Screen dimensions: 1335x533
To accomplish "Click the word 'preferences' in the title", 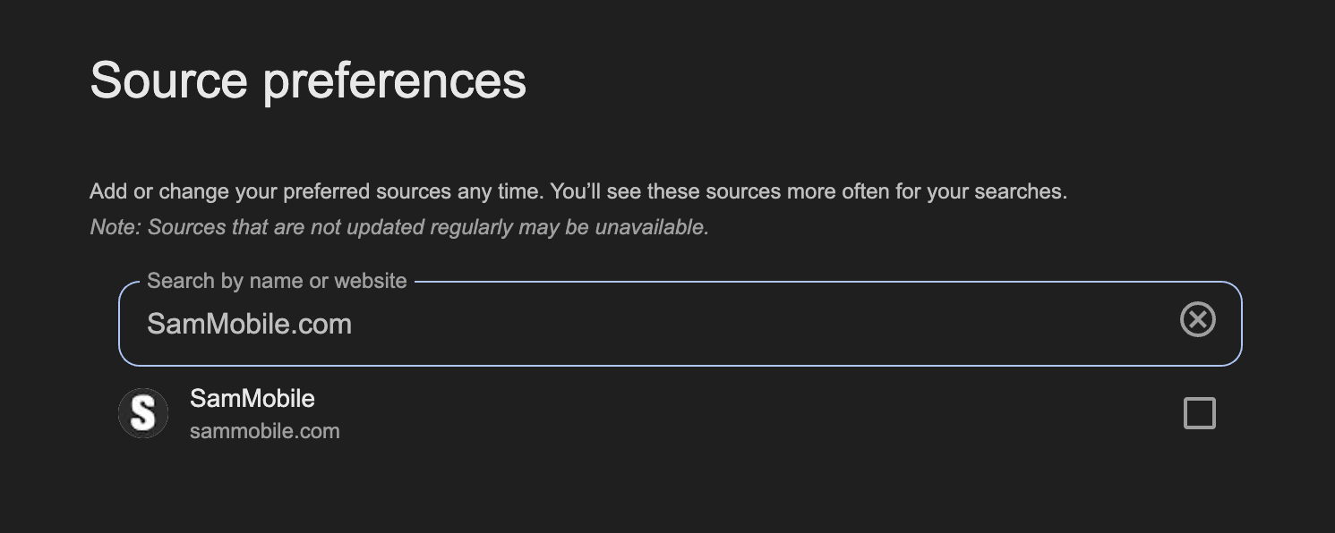I will click(394, 80).
